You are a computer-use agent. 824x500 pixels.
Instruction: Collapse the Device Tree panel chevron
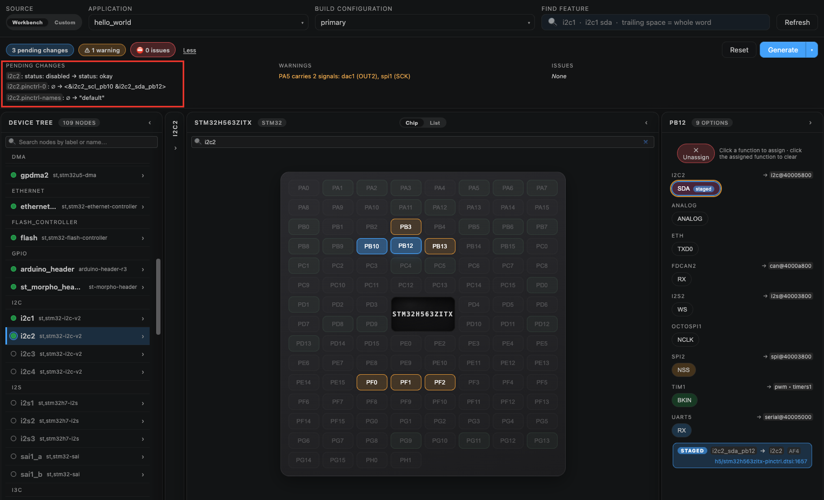coord(150,123)
